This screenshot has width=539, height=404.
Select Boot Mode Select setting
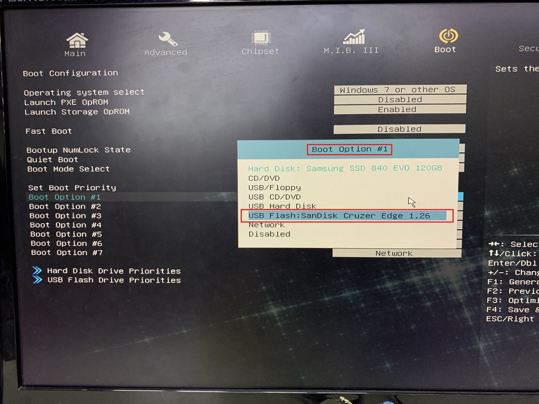[x=68, y=169]
